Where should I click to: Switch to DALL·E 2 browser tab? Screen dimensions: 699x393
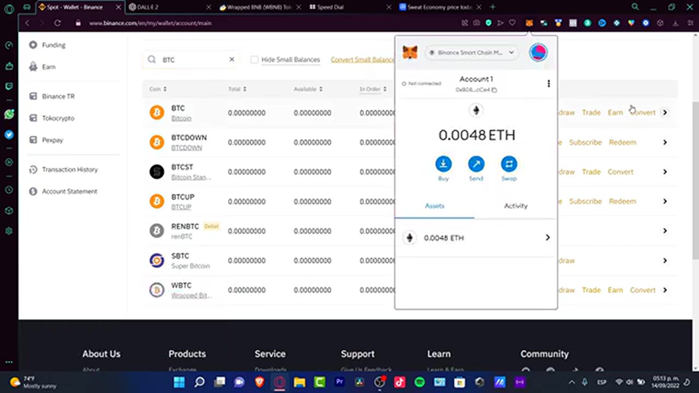(170, 7)
